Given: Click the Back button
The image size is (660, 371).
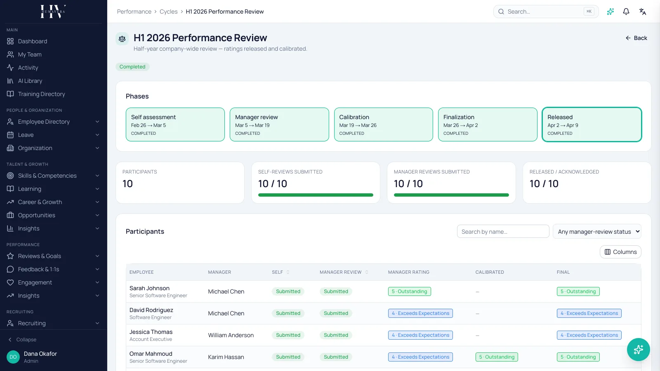Looking at the screenshot, I should click(636, 38).
